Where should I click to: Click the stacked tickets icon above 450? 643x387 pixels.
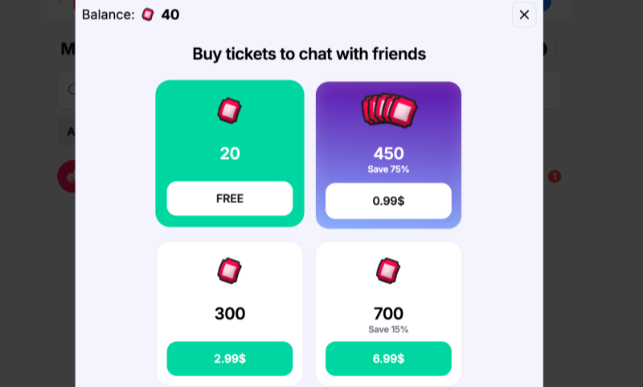click(389, 110)
